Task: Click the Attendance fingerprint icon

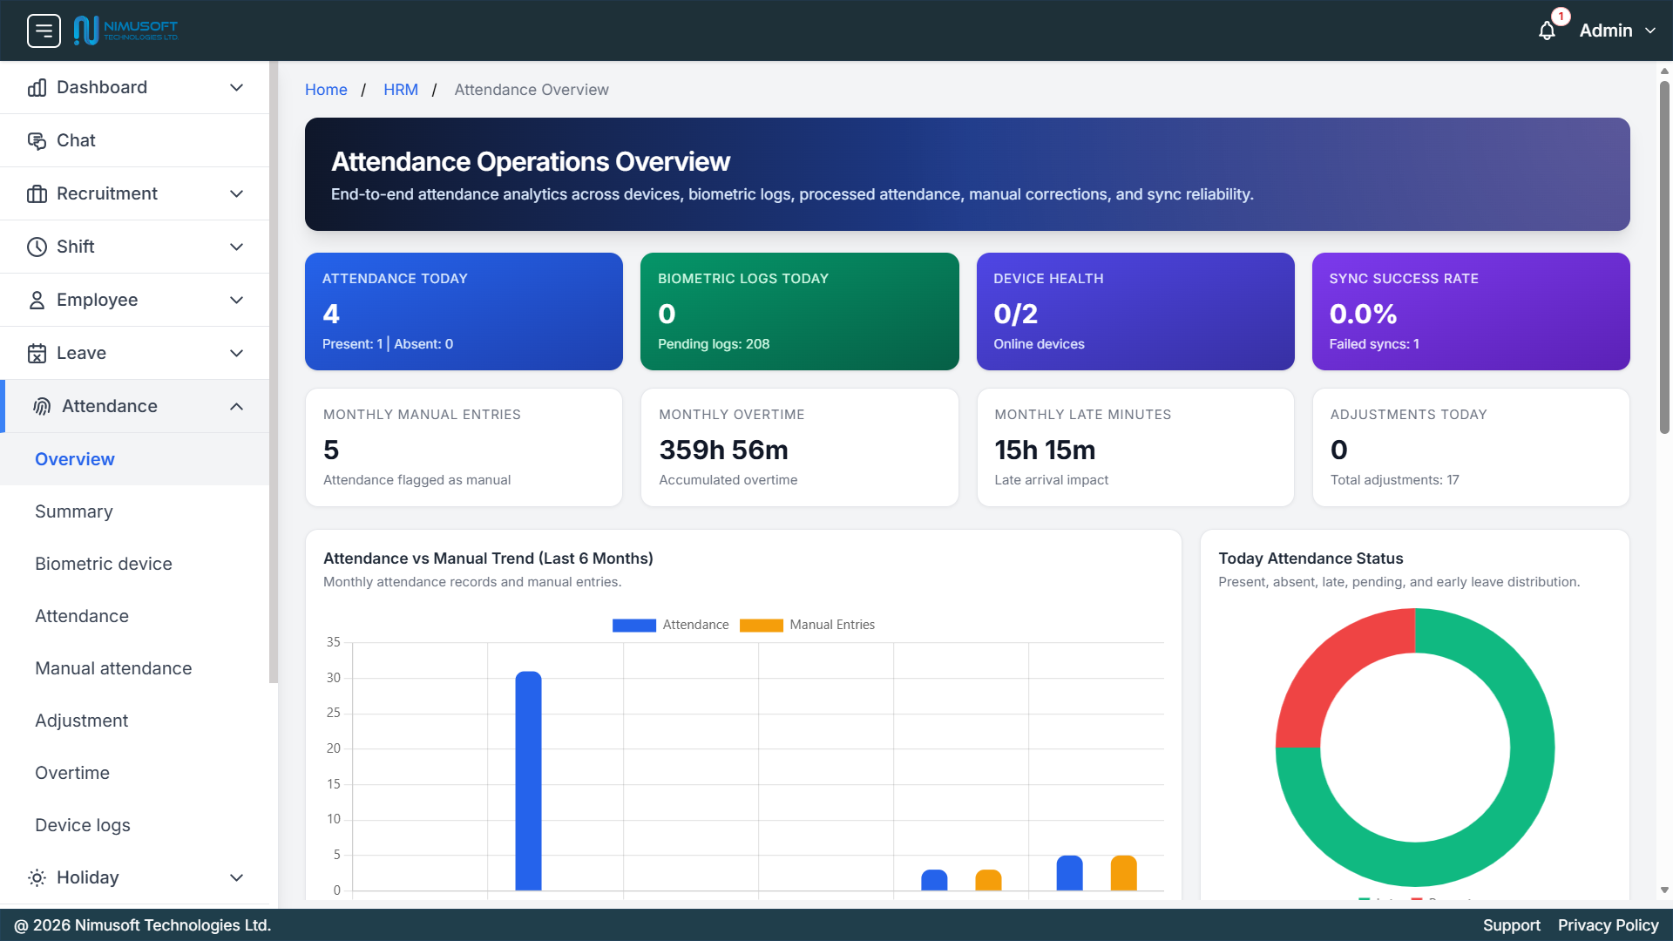Action: coord(40,406)
